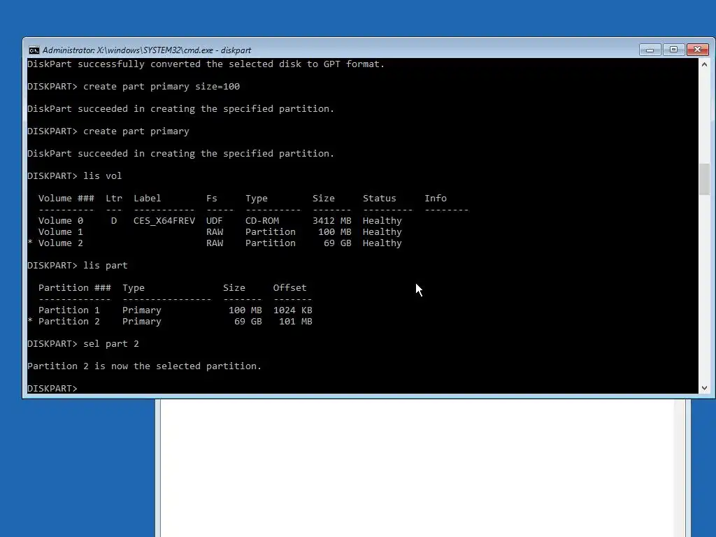716x537 pixels.
Task: Click the 'DiskPart successfully converted' message line
Action: 206,64
